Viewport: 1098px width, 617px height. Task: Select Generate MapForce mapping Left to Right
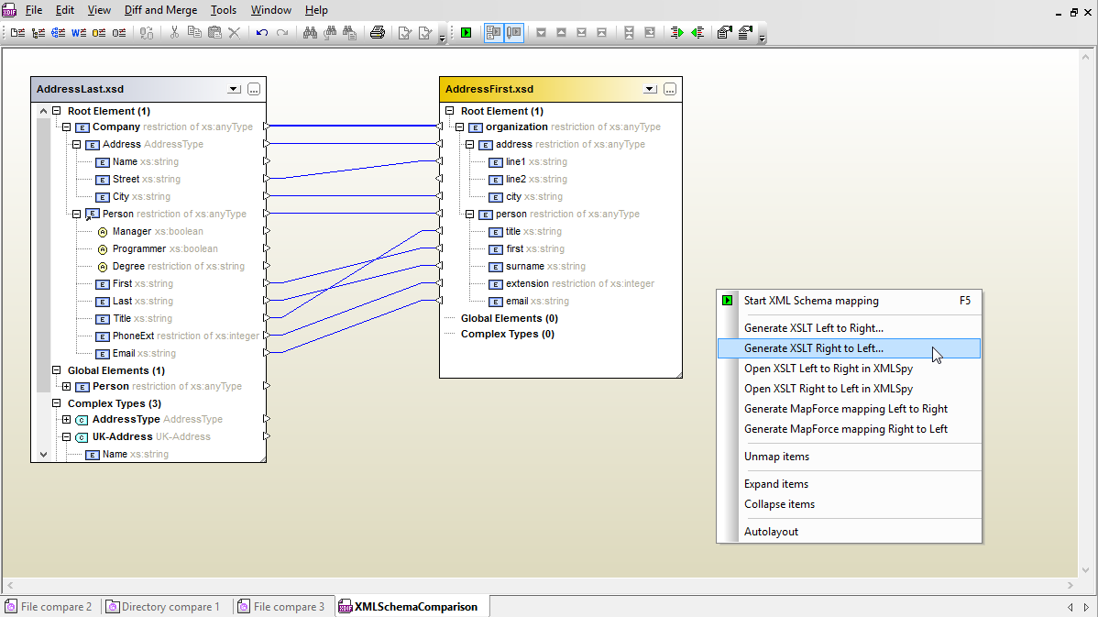[x=849, y=409]
